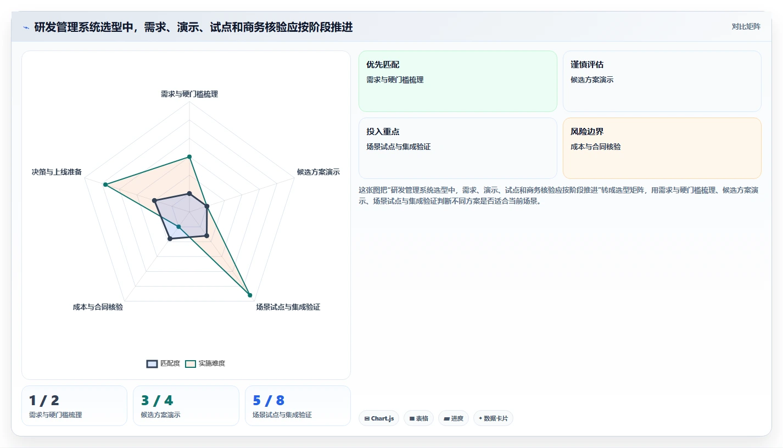The image size is (783, 448).
Task: Click 实施难度 data point at 决策与上线准备
Action: [x=105, y=184]
